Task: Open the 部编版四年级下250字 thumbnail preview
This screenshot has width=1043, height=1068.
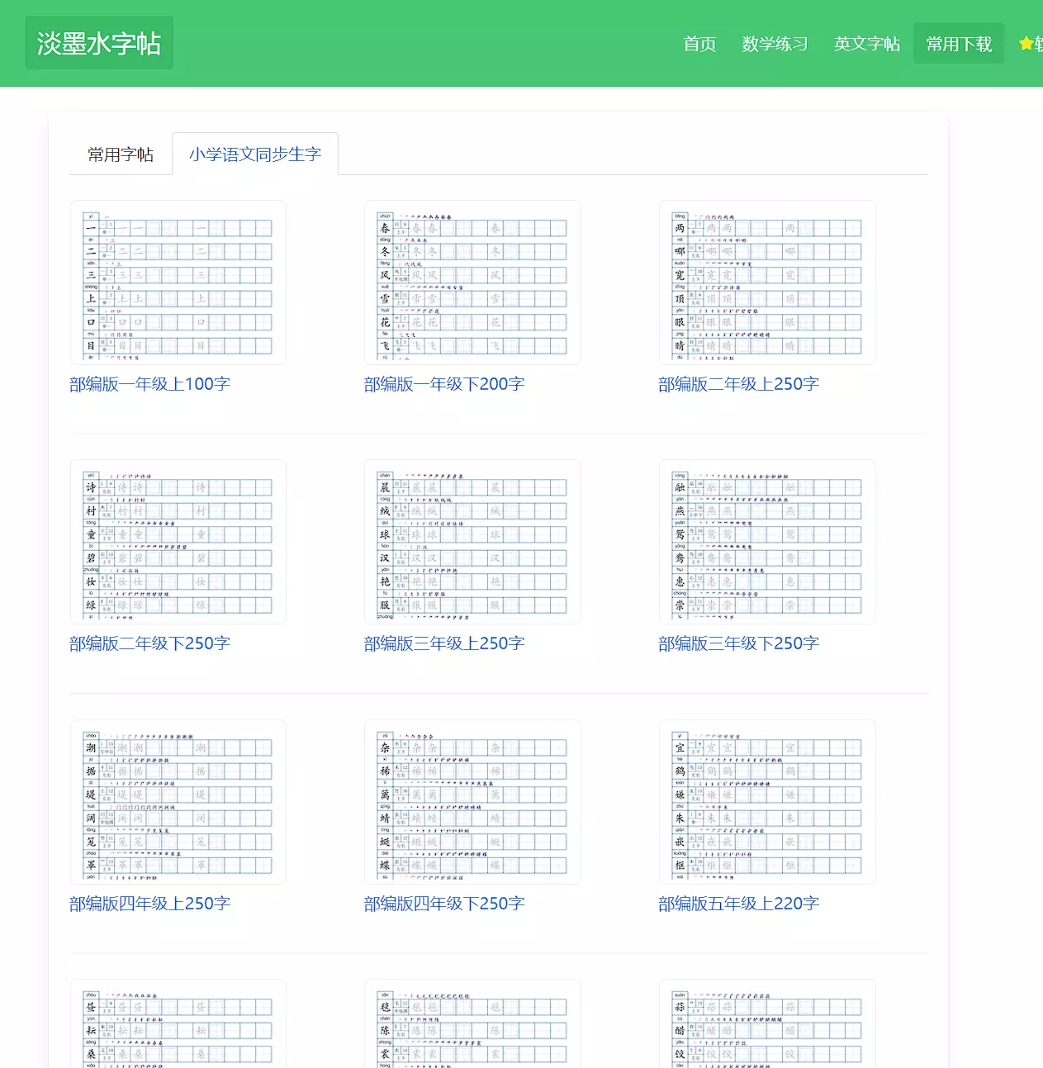Action: [x=472, y=802]
